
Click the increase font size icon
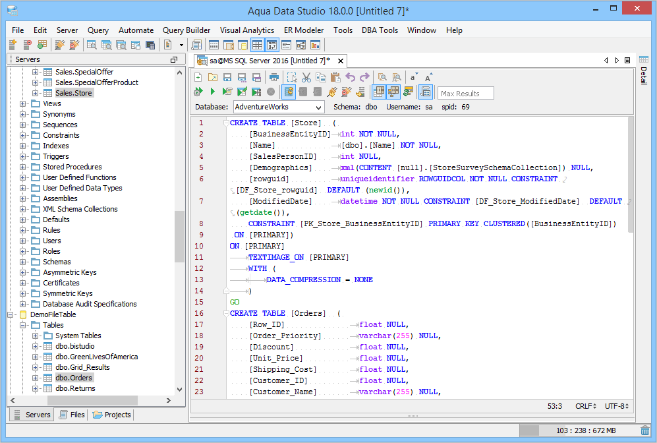pos(428,77)
